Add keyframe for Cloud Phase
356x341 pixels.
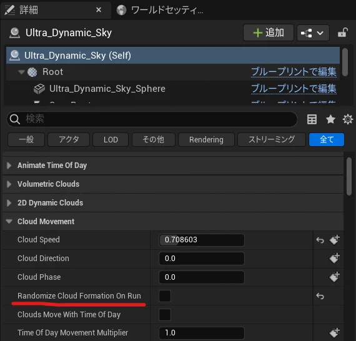click(335, 277)
